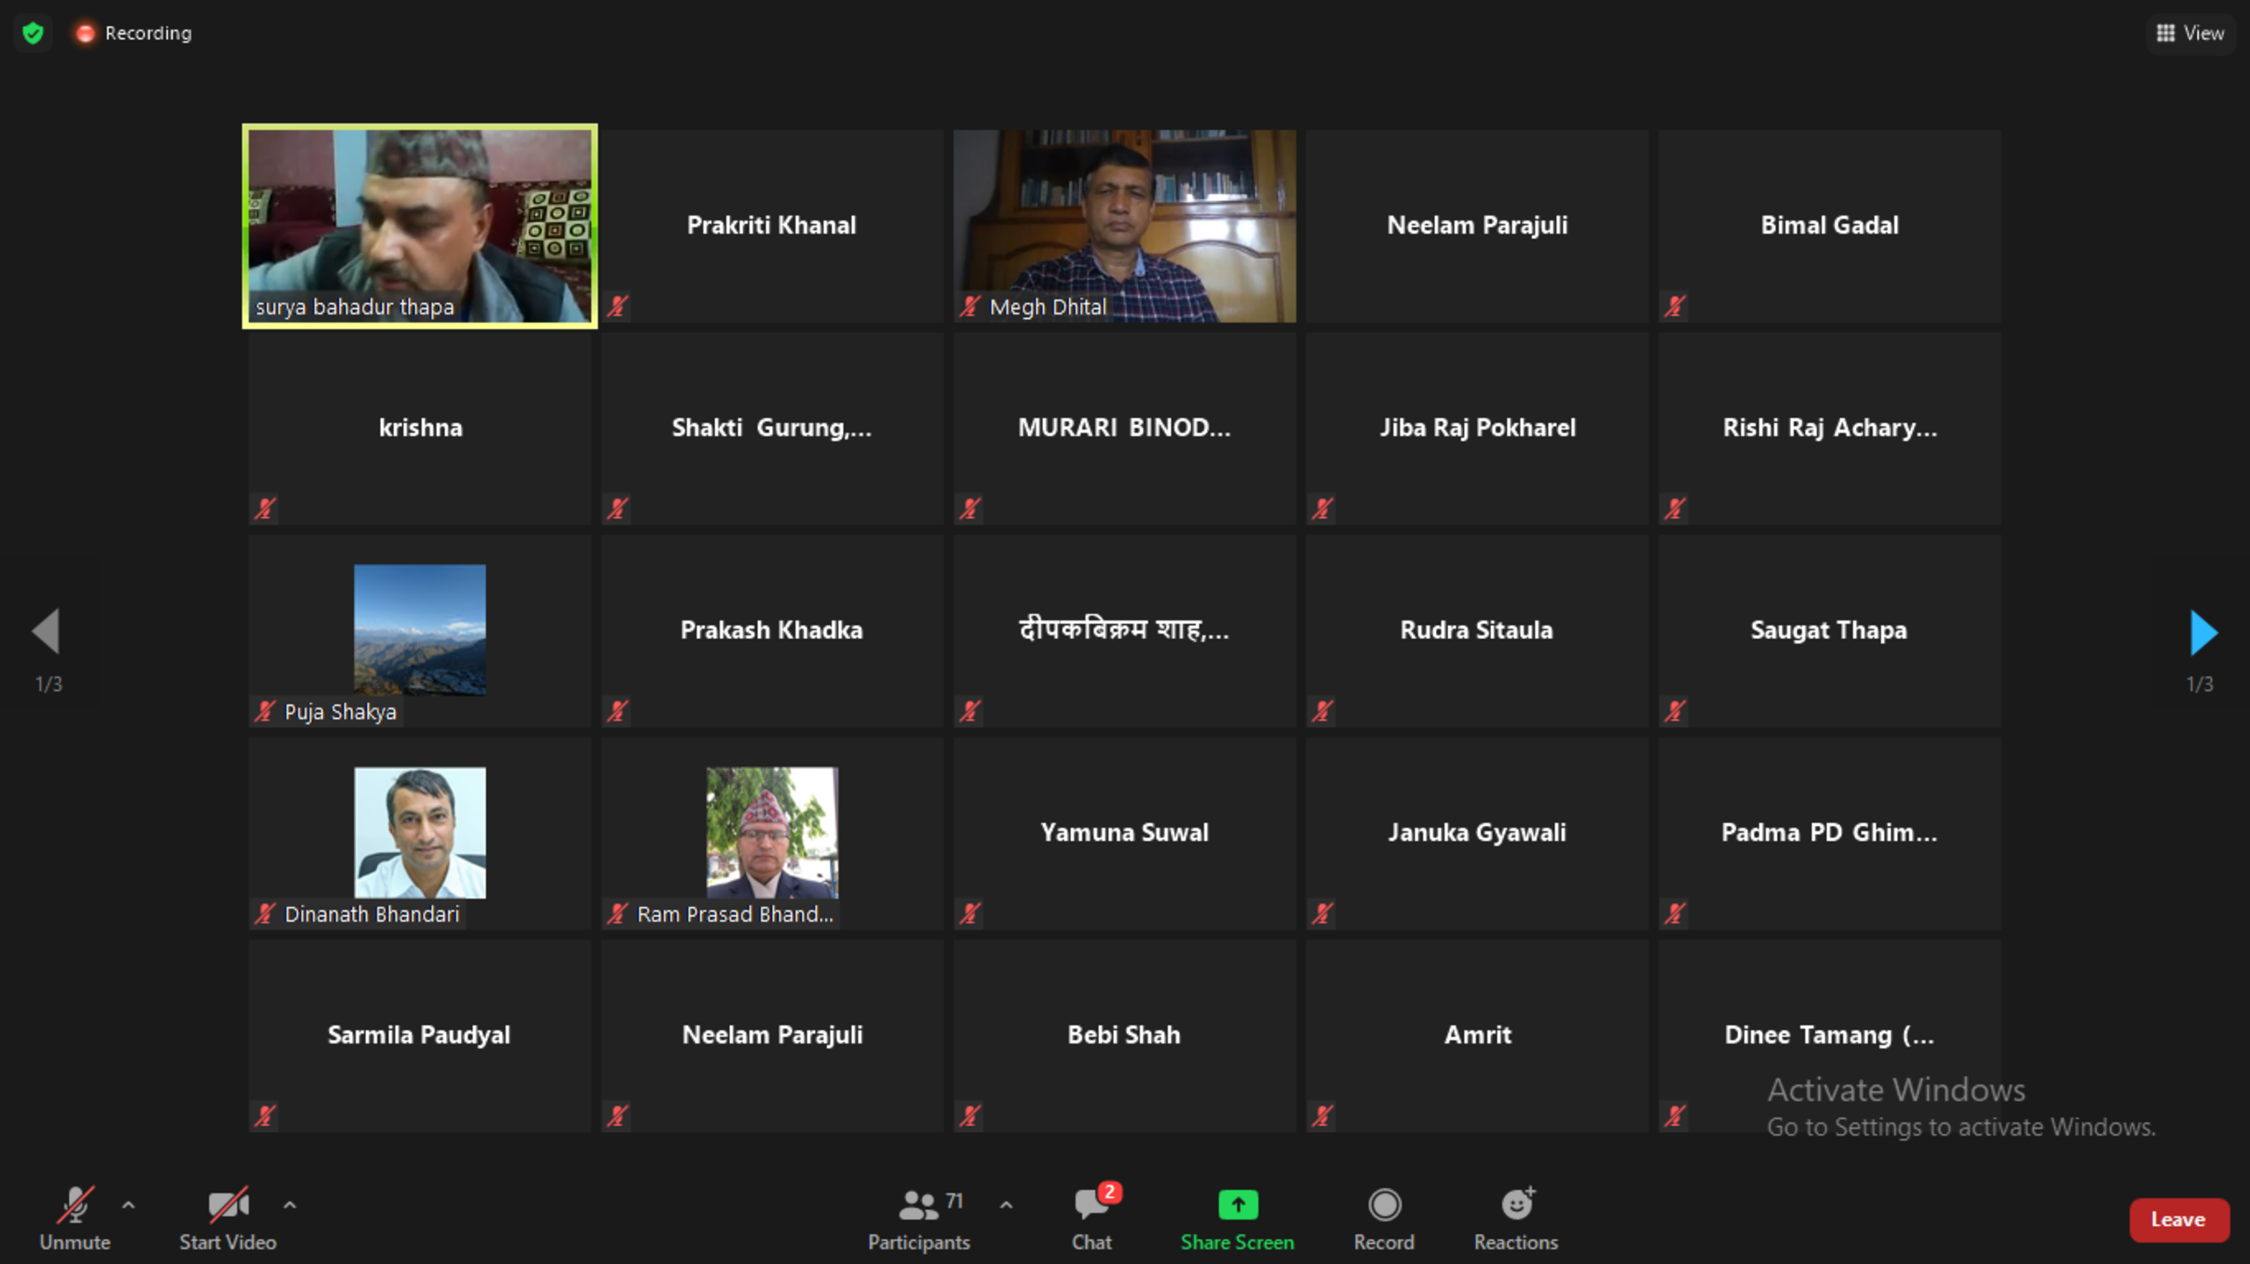Go to previous gallery page arrow
This screenshot has height=1264, width=2250.
click(46, 630)
